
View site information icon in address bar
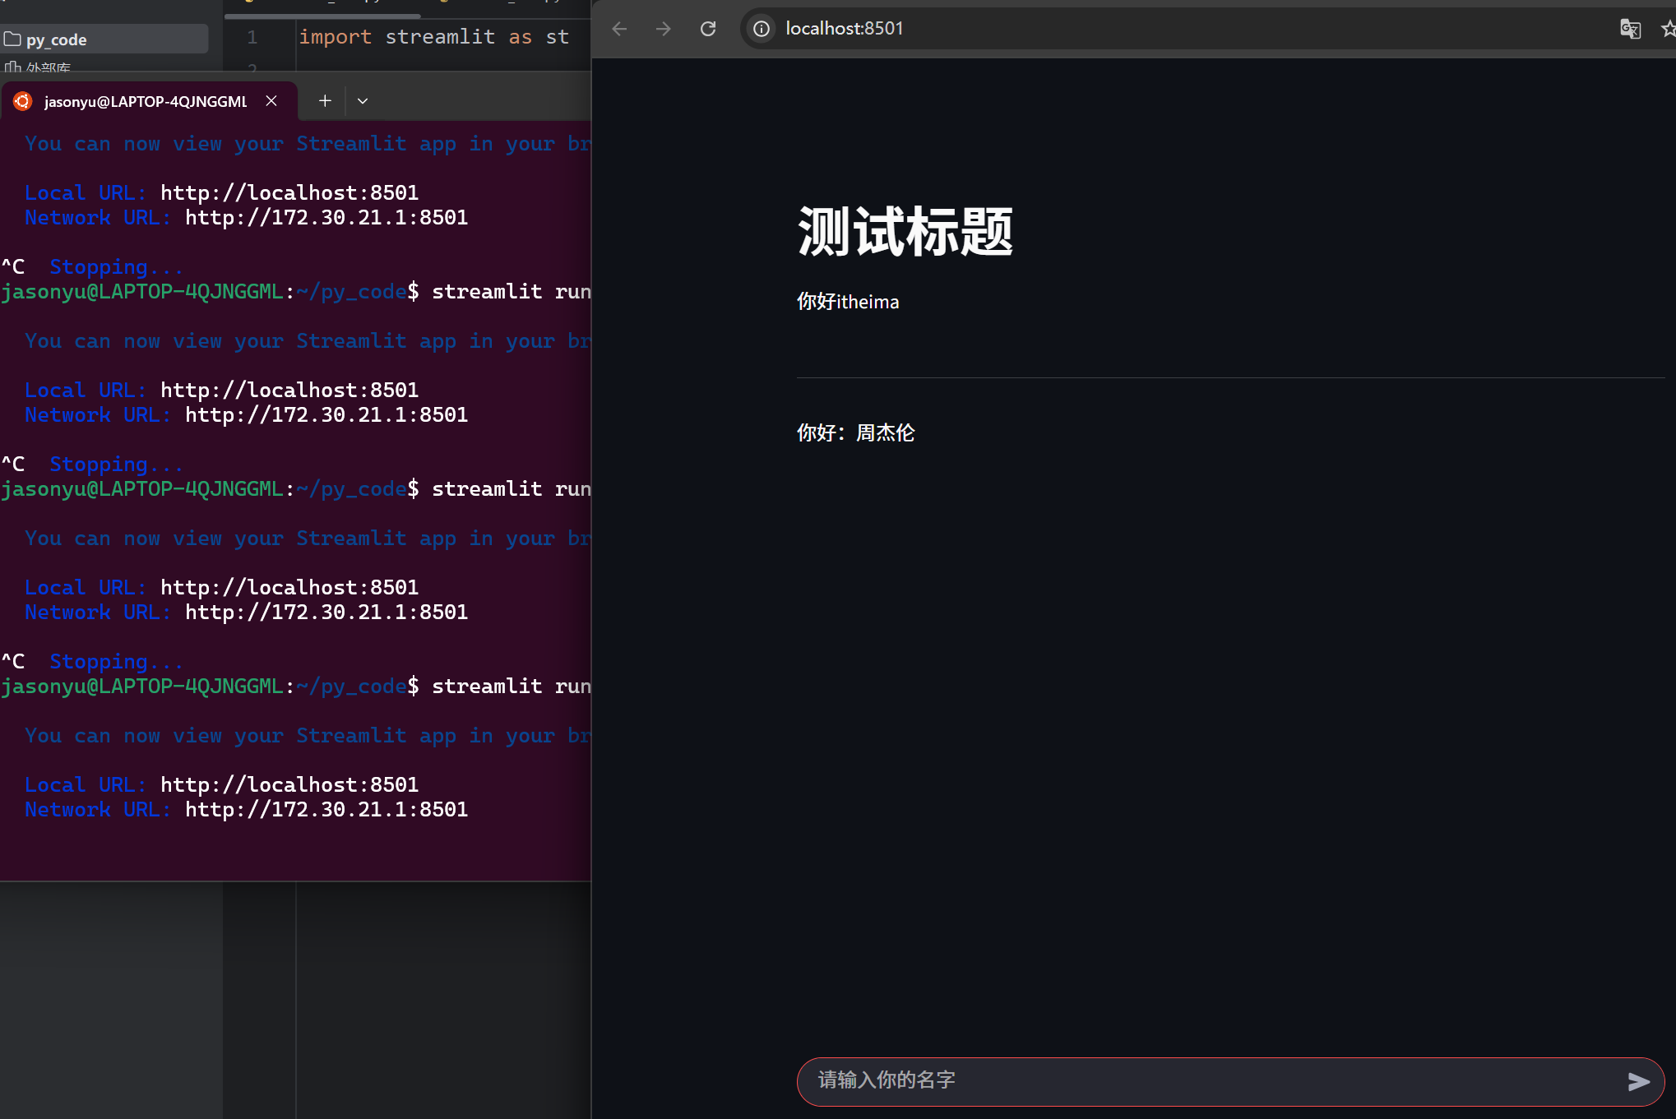coord(762,29)
